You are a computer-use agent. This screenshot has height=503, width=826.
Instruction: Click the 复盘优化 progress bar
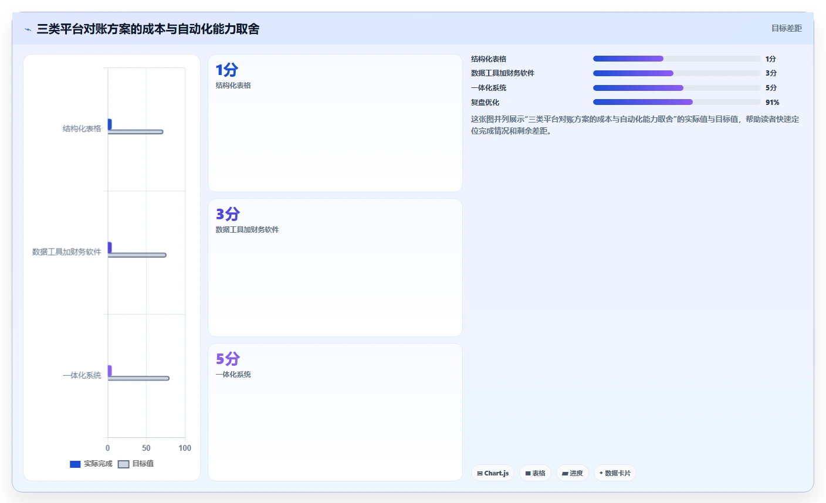(676, 102)
